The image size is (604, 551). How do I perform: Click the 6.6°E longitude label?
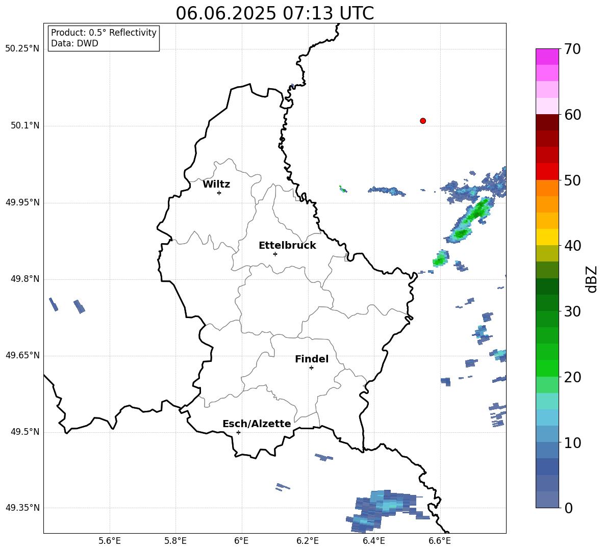440,541
